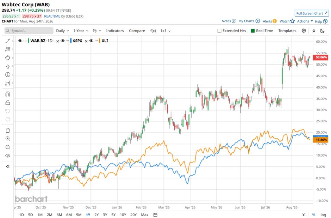Open the calendar date range picker
331x218 pixels.
pos(155,215)
